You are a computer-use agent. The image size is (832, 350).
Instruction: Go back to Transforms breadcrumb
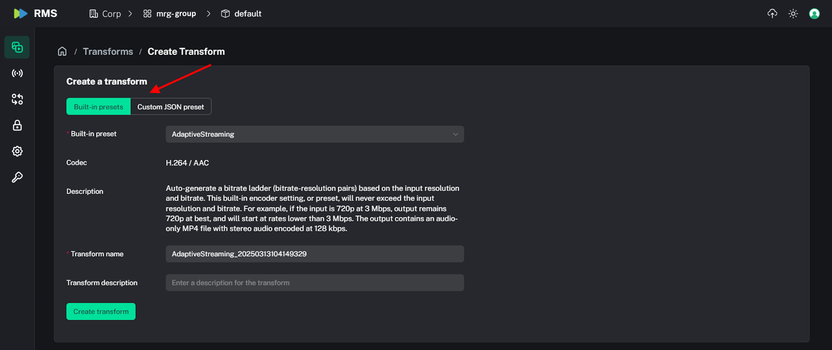coord(108,52)
